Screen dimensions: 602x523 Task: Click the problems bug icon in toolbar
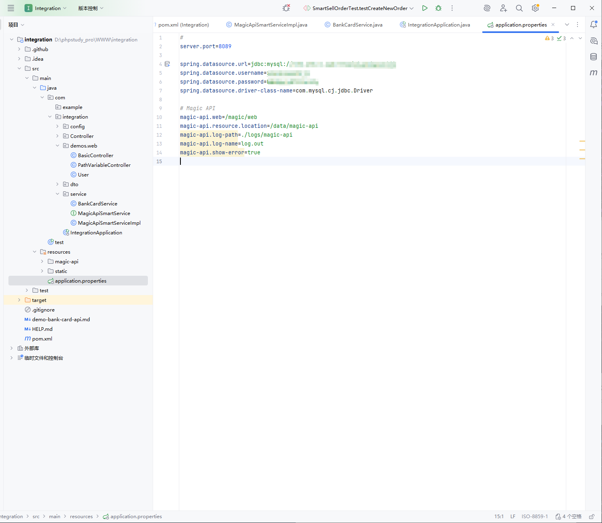pos(286,8)
